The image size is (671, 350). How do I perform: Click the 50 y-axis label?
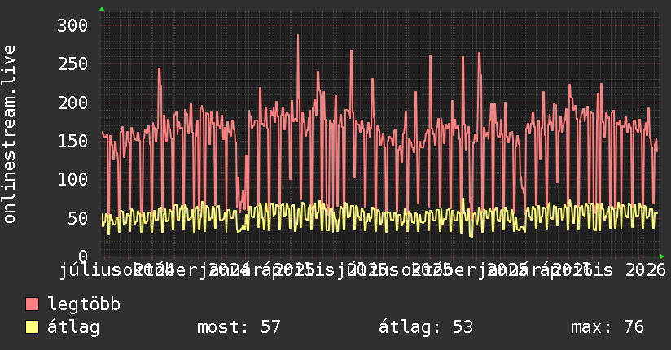coord(77,218)
